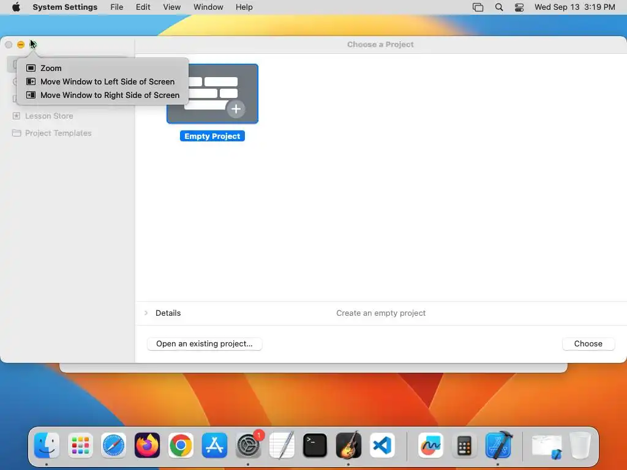Open Calculator from the Dock
627x470 pixels.
464,446
